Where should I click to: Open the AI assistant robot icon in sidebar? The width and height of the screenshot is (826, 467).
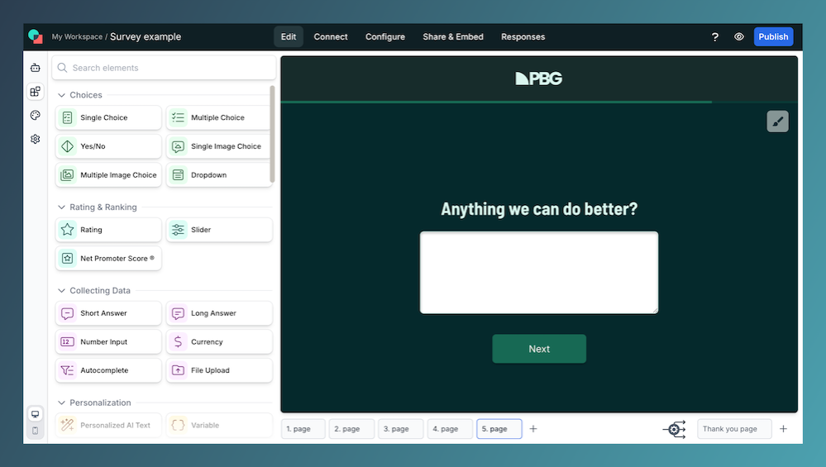pyautogui.click(x=36, y=68)
